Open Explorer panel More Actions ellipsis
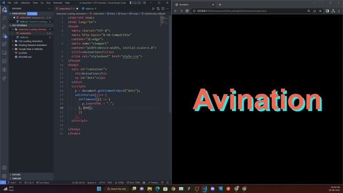This screenshot has height=193, width=343. click(x=49, y=9)
